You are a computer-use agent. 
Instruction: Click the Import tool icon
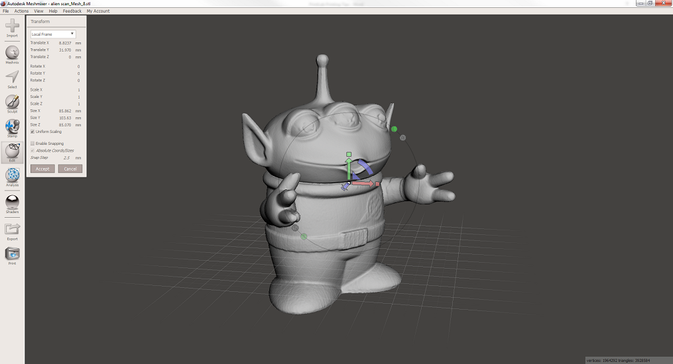[x=12, y=27]
